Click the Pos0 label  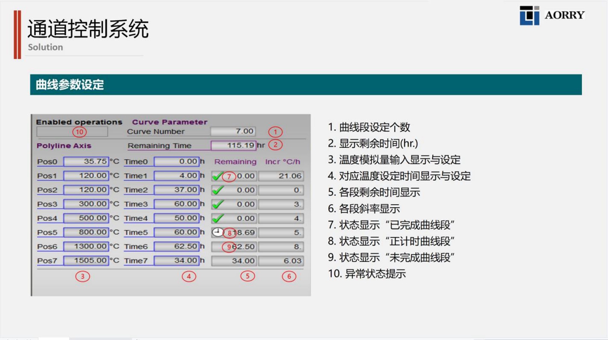click(48, 162)
